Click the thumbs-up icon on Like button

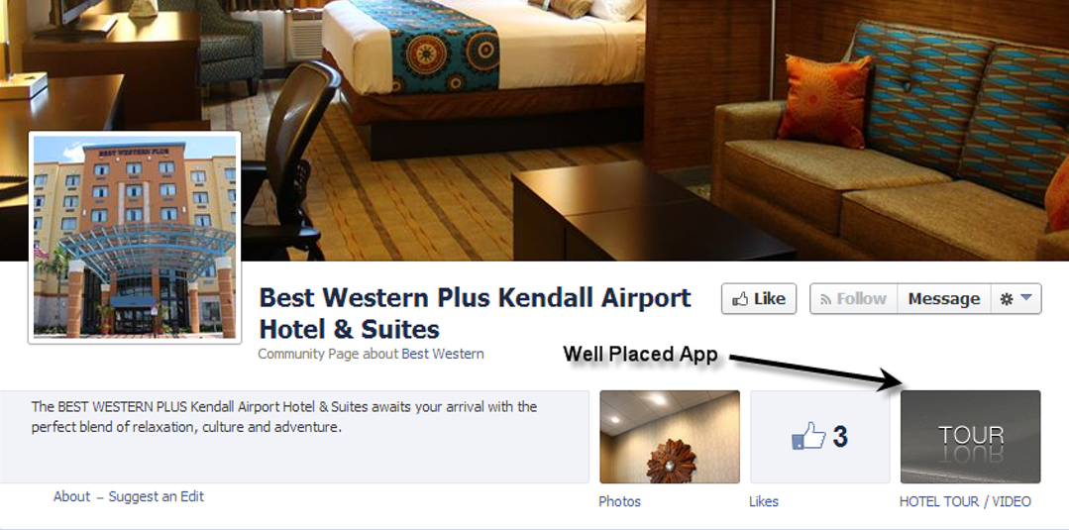[740, 299]
